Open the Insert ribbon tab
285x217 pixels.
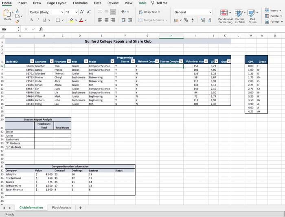[22, 3]
